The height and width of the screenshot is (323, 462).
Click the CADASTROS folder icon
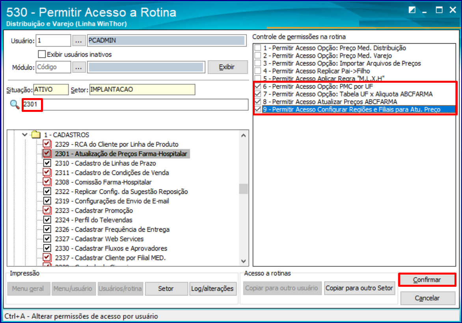(x=36, y=135)
